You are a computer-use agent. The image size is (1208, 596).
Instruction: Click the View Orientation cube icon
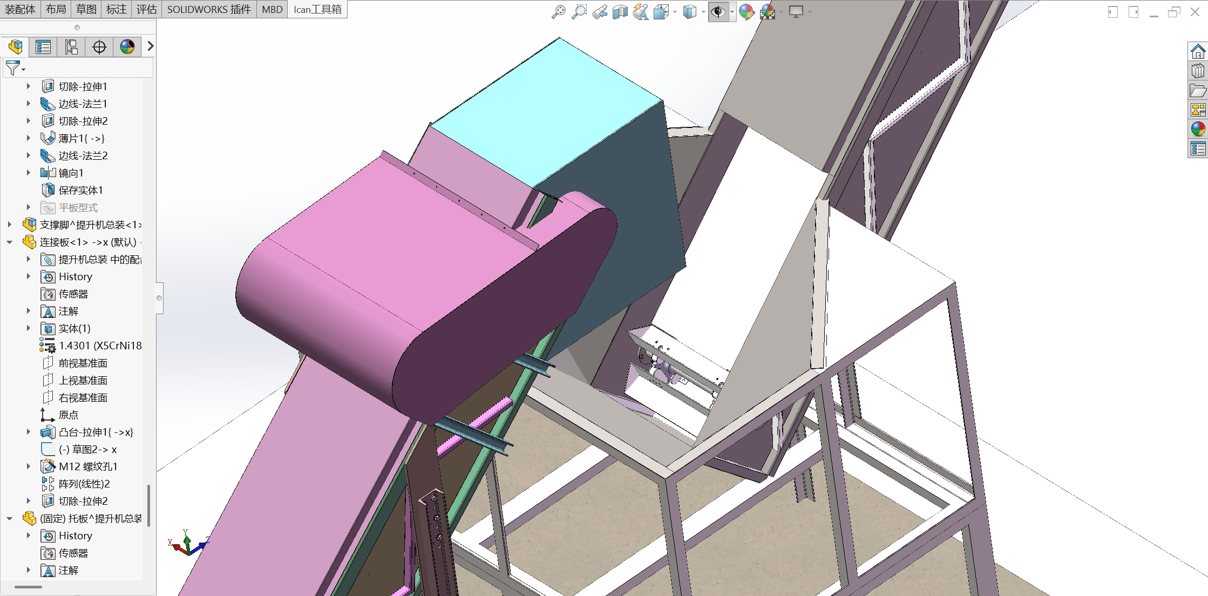coord(661,12)
